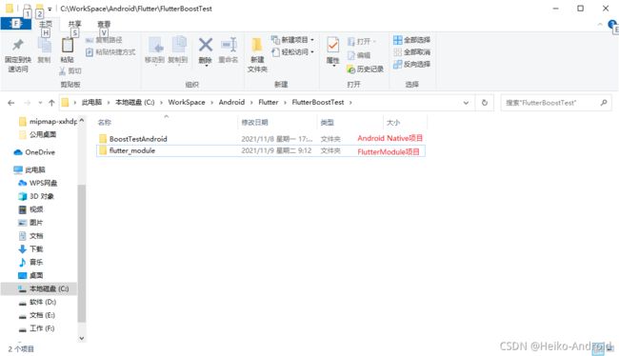Click Select none in ribbon

tap(411, 52)
